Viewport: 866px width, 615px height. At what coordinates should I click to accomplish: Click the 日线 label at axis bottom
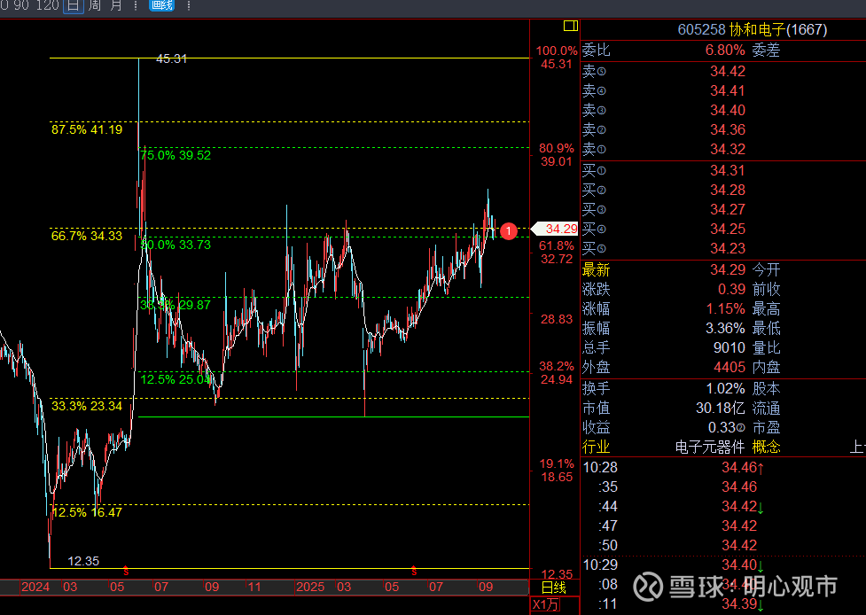pos(553,588)
